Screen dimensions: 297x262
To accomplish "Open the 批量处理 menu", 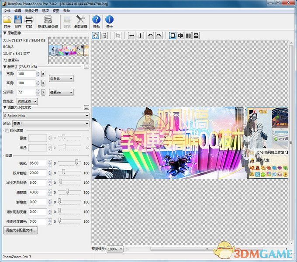I will point(31,11).
